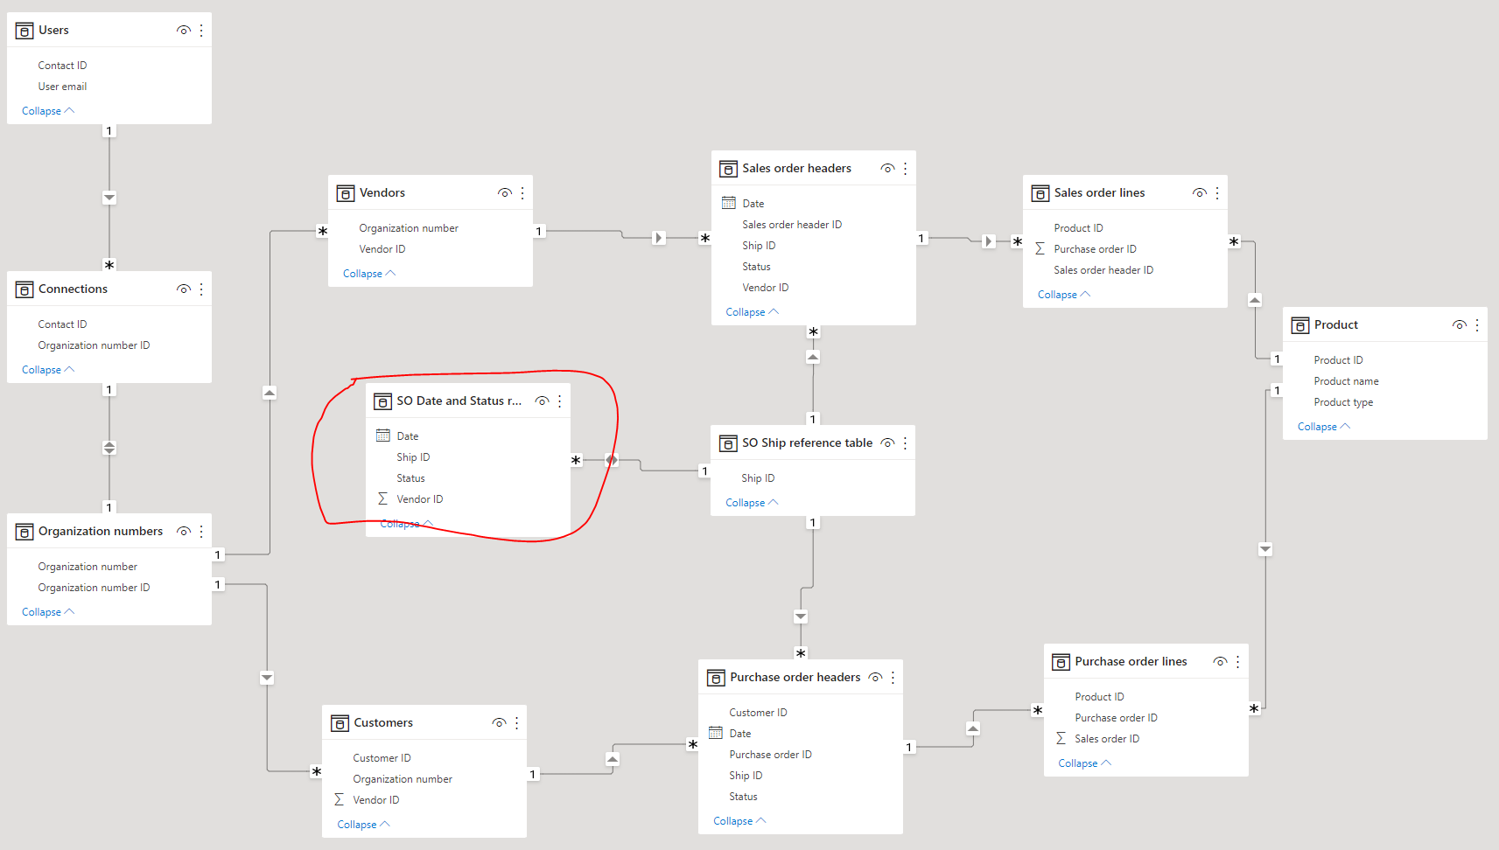The image size is (1499, 850).
Task: Collapse the SO Ship reference table
Action: [752, 503]
